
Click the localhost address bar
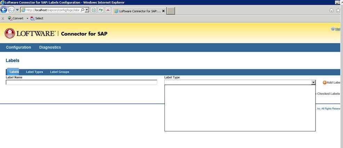pyautogui.click(x=53, y=10)
